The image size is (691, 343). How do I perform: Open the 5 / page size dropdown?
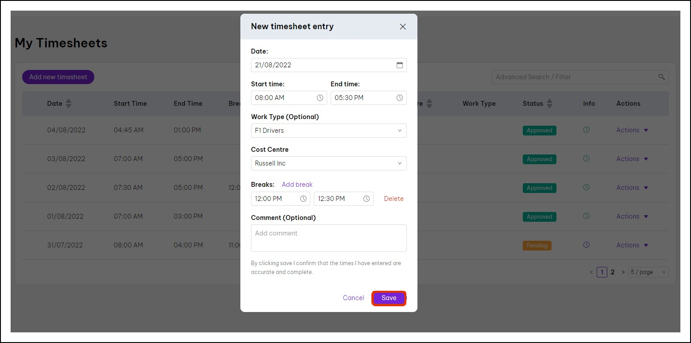[x=649, y=272]
